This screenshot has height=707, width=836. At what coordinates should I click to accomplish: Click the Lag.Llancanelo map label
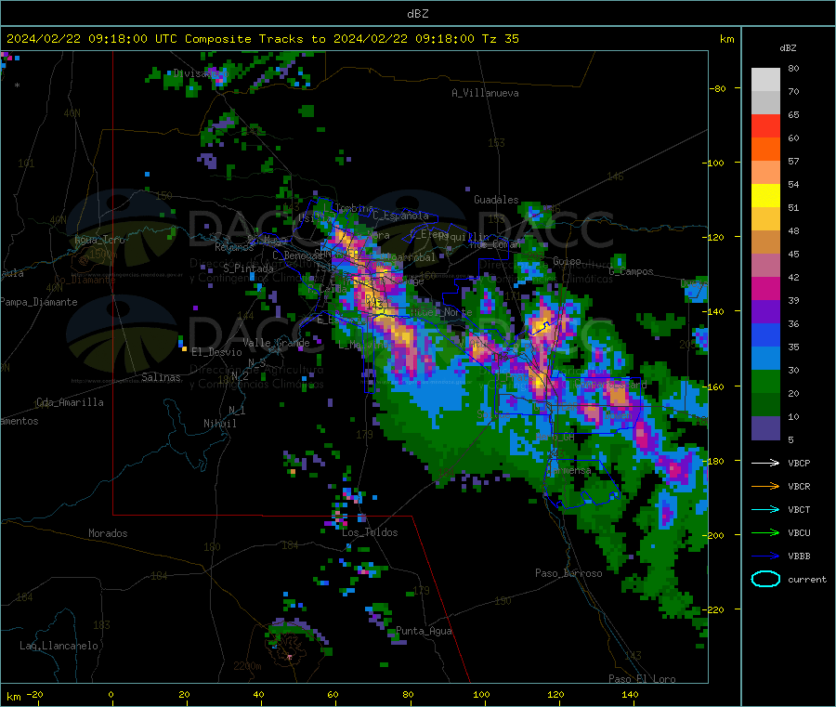pos(59,646)
